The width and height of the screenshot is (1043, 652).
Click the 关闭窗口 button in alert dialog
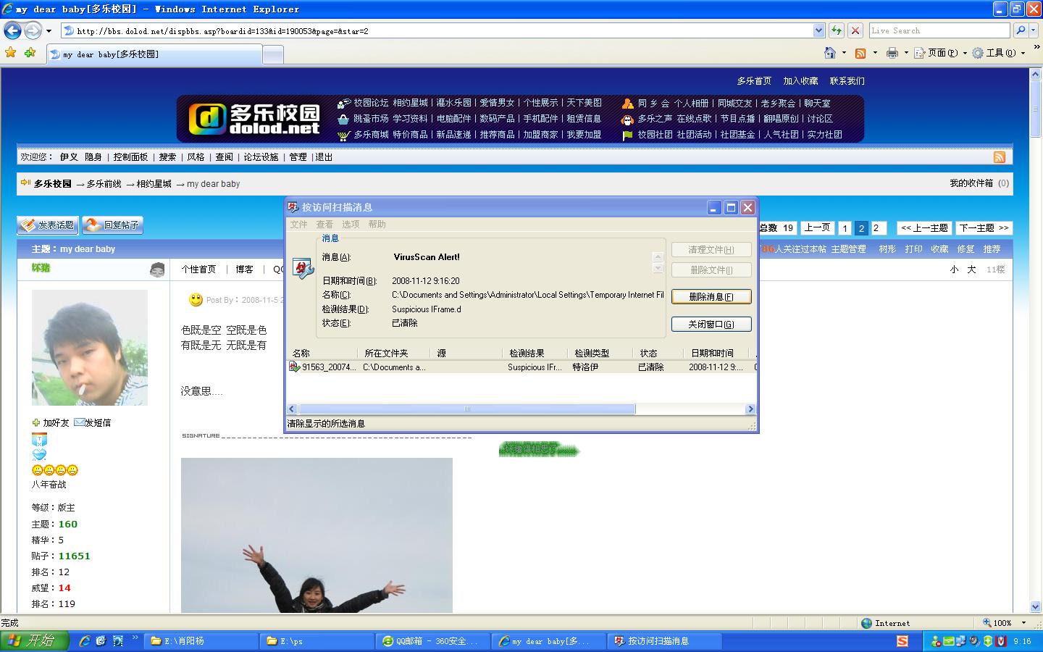pos(711,325)
